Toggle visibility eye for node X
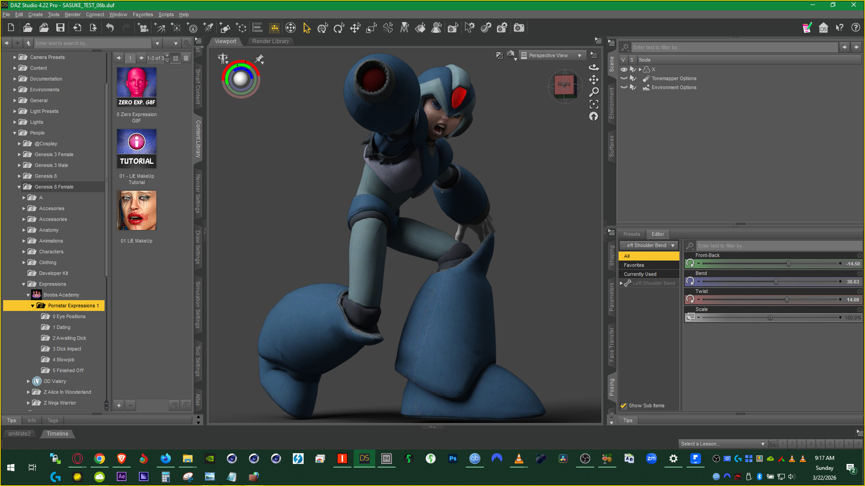Image resolution: width=865 pixels, height=486 pixels. pyautogui.click(x=624, y=69)
